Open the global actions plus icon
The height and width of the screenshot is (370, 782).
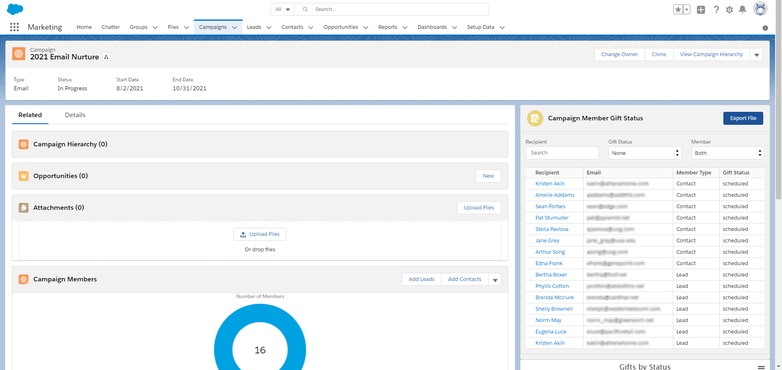coord(701,9)
